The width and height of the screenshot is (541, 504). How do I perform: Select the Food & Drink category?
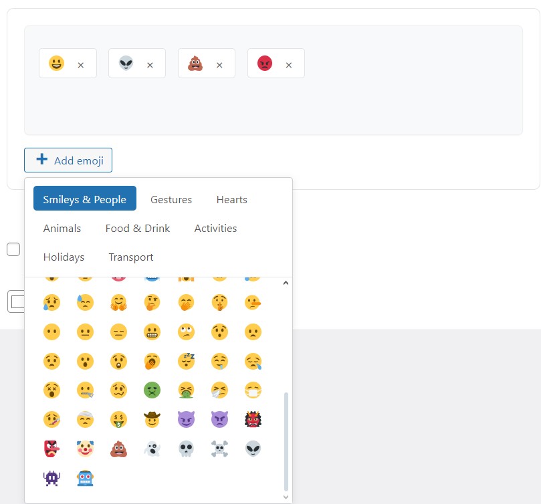[x=138, y=229]
